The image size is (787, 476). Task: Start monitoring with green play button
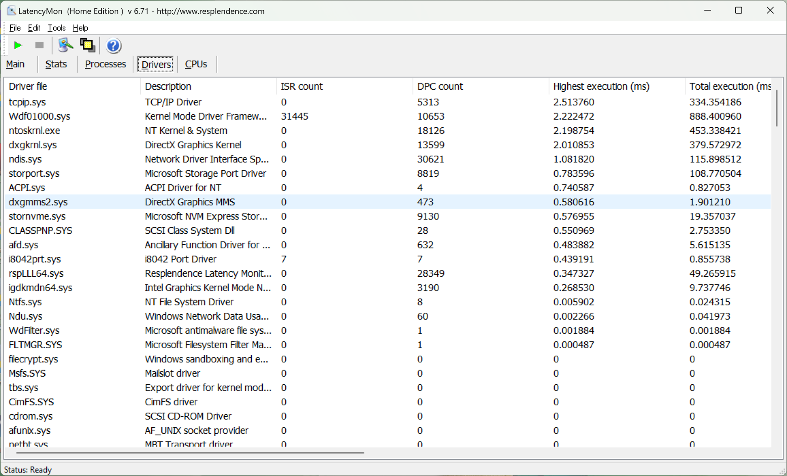coord(18,45)
